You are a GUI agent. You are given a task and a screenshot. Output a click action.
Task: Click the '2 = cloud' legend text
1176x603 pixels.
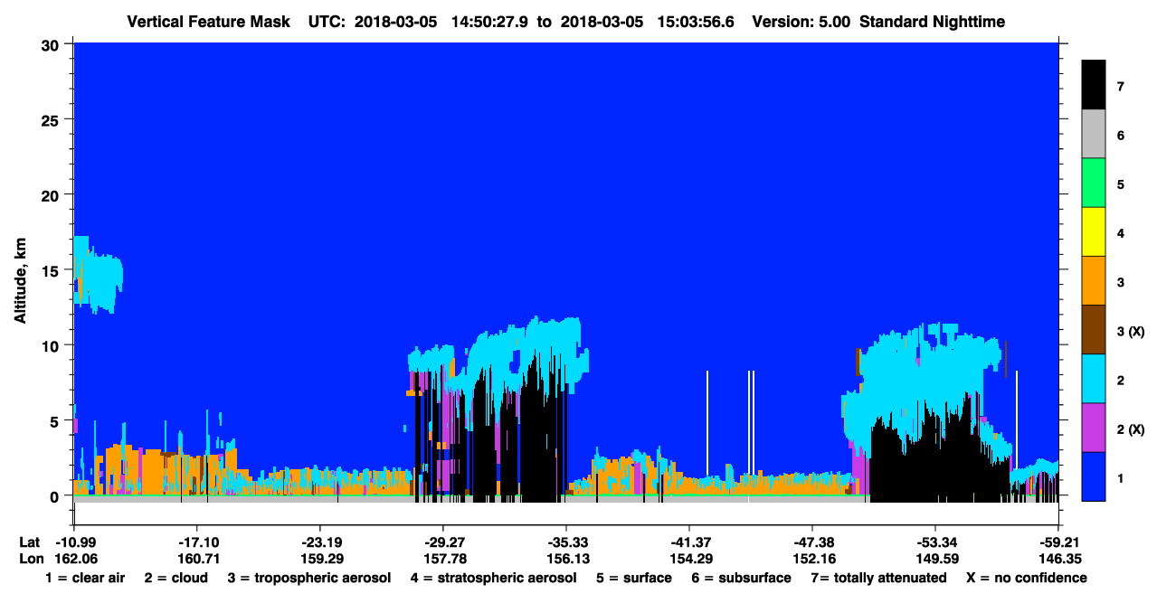click(x=176, y=578)
